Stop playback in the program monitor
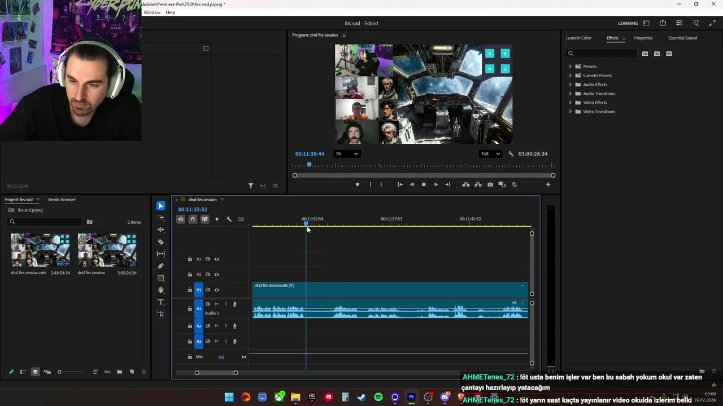Viewport: 723px width, 406px height. click(424, 184)
